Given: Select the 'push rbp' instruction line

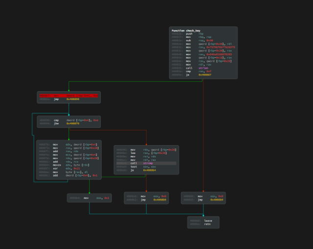Looking at the screenshot, I should (x=187, y=34).
